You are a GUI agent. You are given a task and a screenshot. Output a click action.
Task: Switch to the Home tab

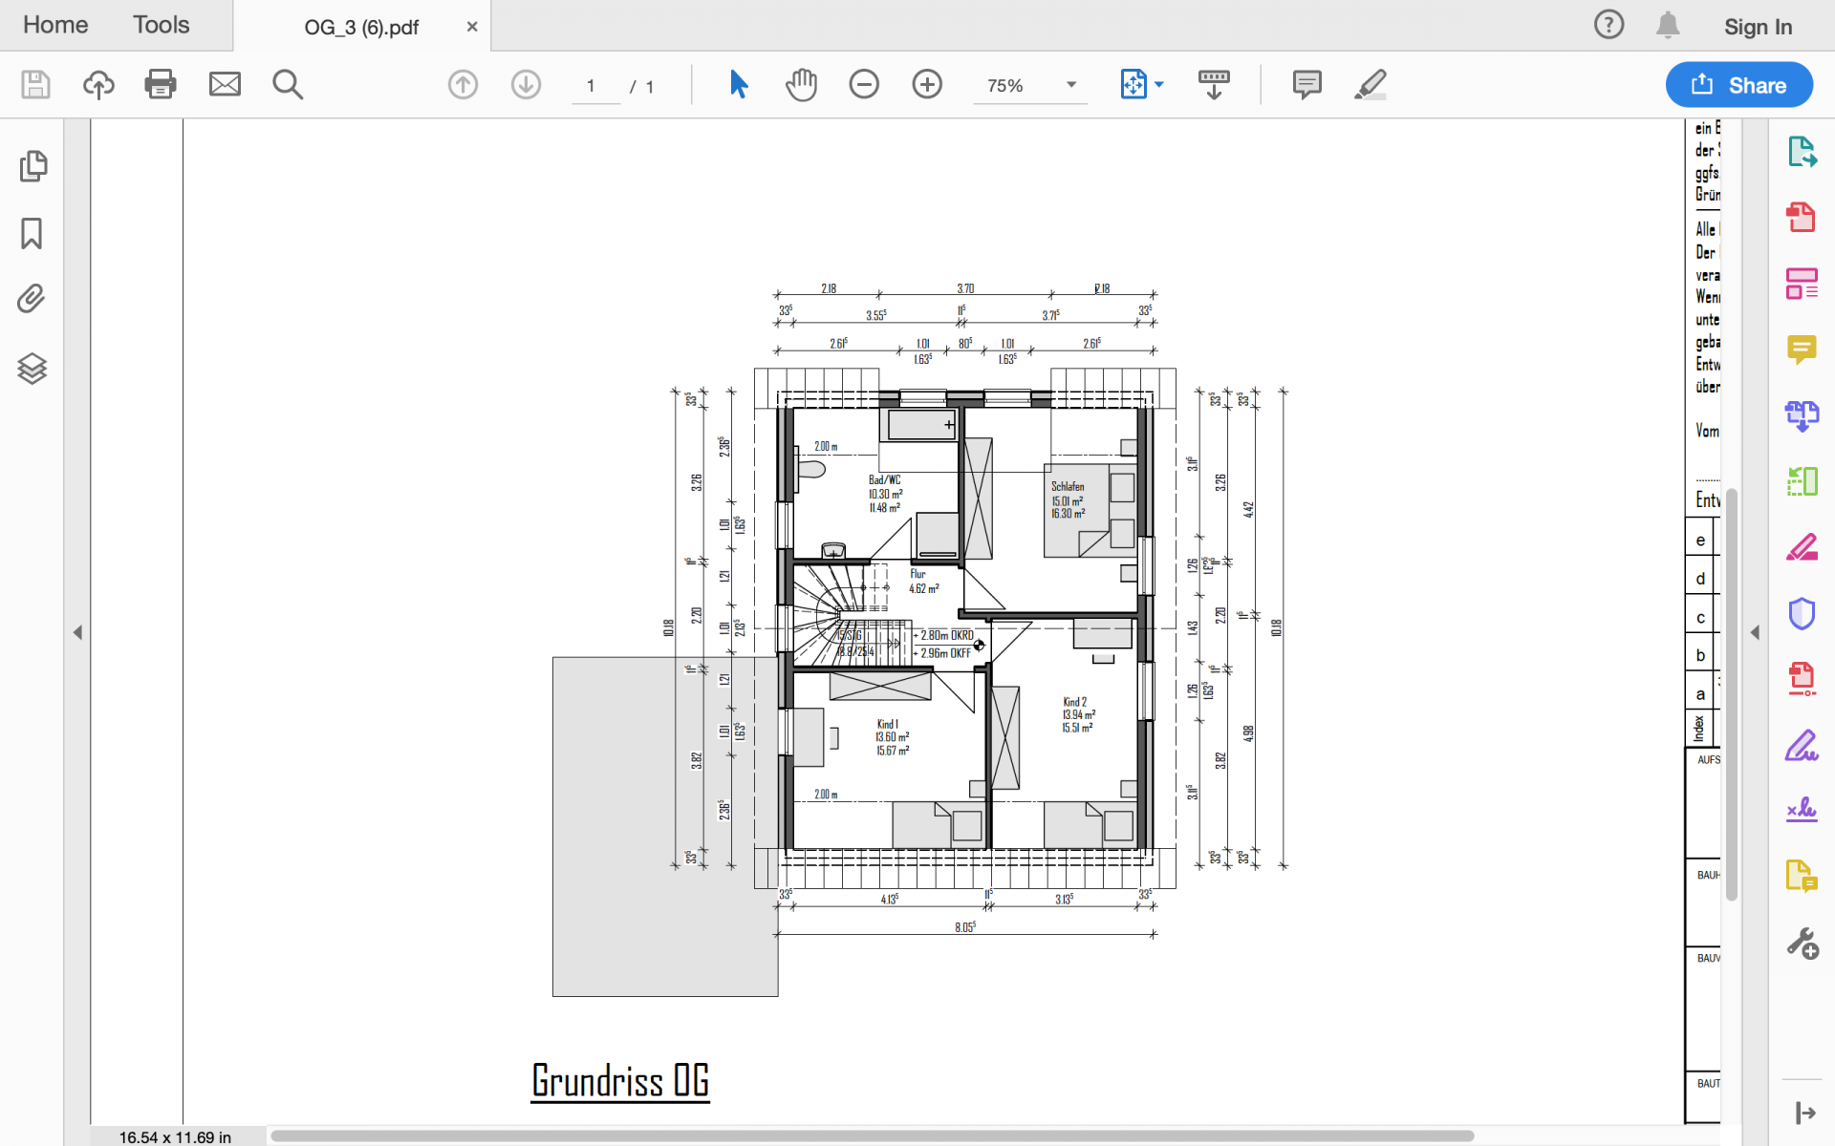pos(55,25)
